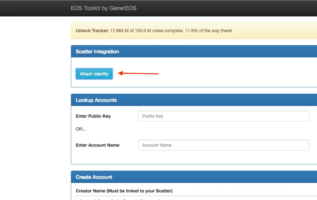Screen dimensions: 317x200
Task: Click the Creator Name label text
Action: (90, 191)
